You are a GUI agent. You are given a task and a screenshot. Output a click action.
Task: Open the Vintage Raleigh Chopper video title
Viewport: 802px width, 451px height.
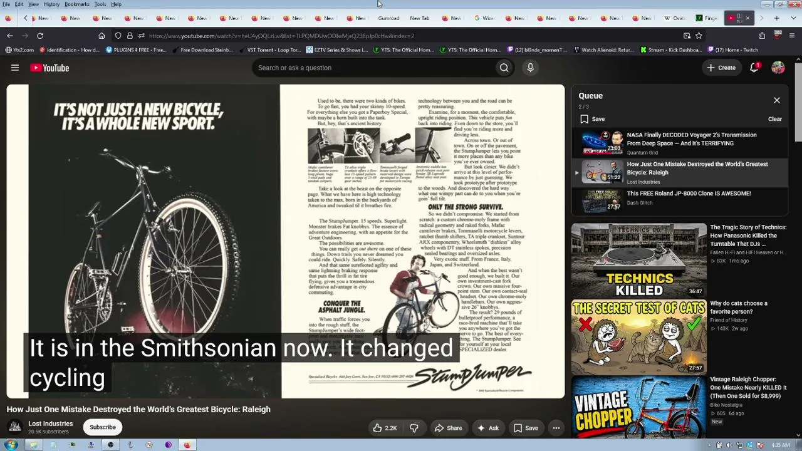coord(748,387)
